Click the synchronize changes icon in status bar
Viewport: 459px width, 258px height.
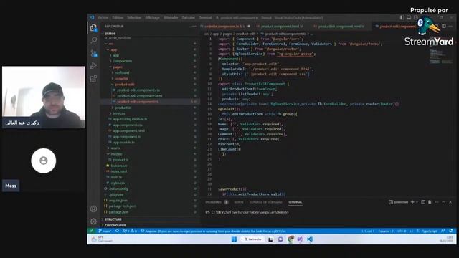pos(117,231)
